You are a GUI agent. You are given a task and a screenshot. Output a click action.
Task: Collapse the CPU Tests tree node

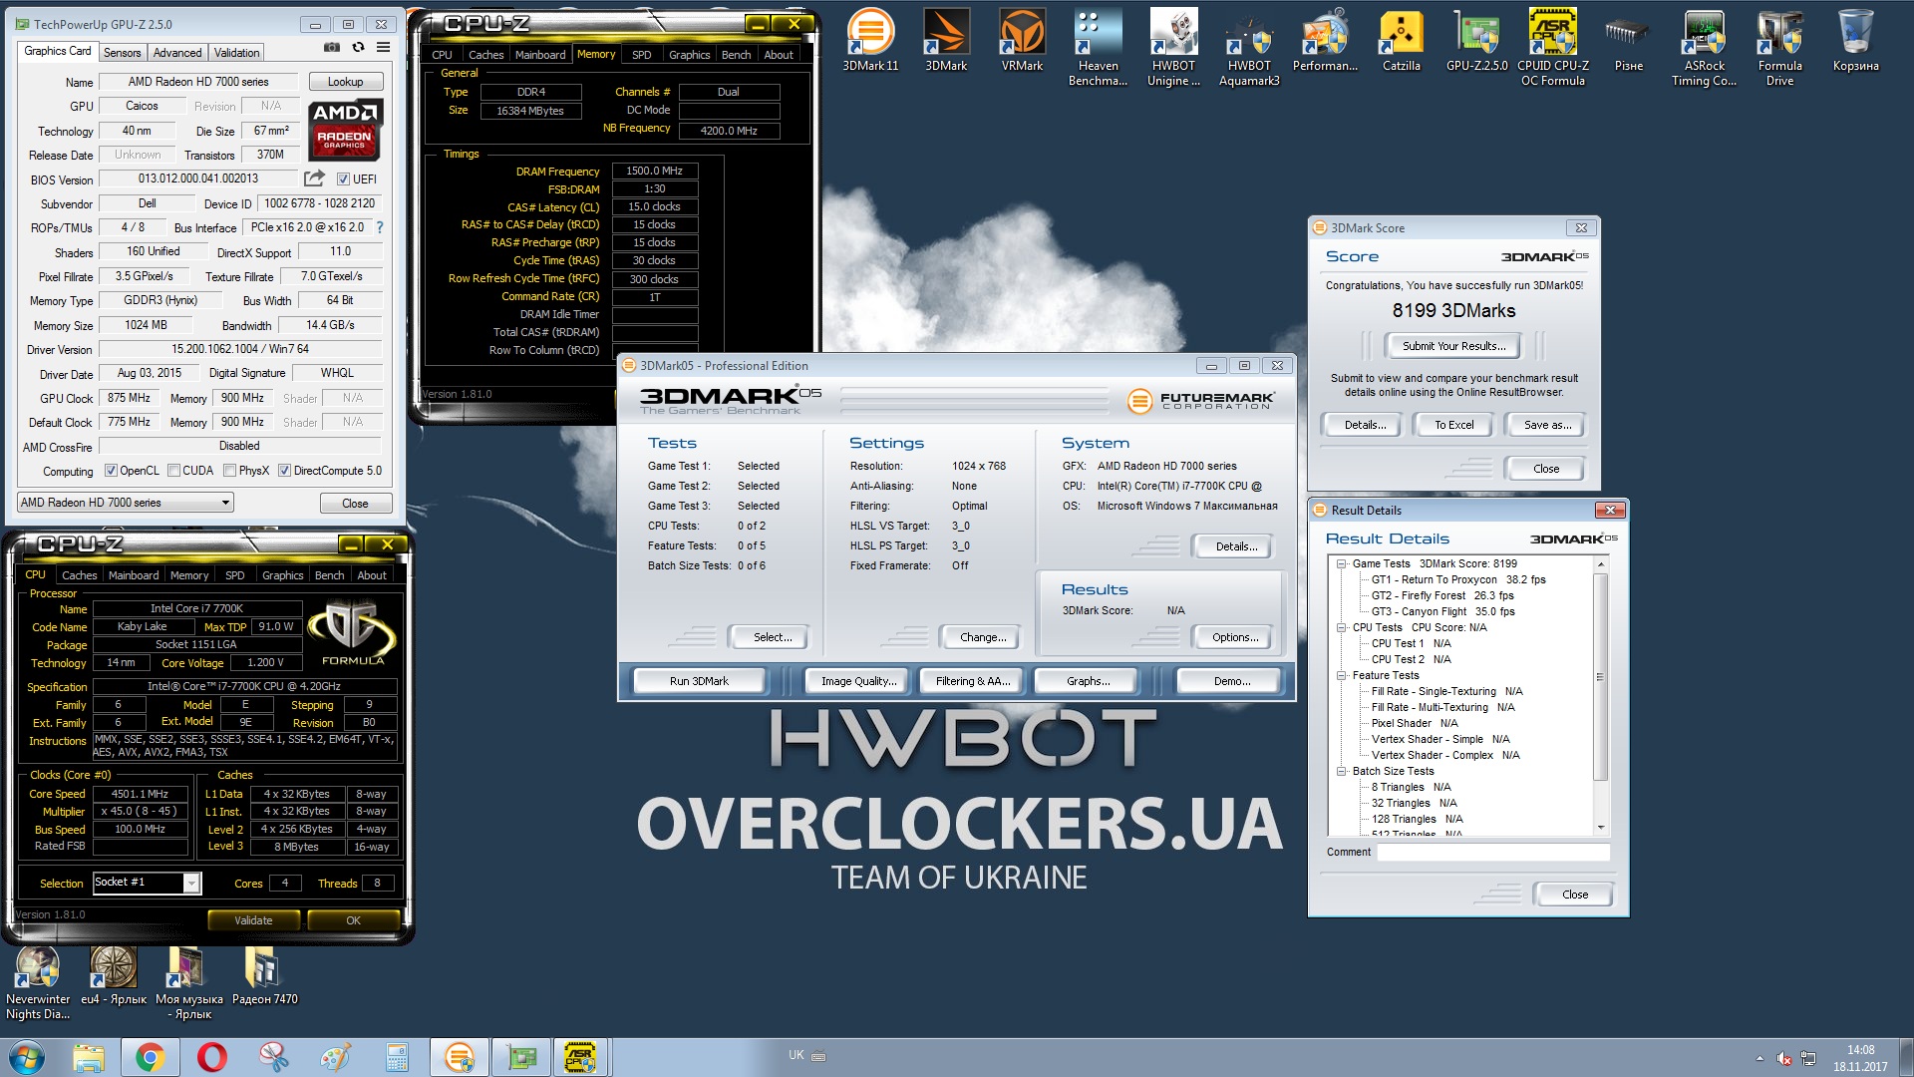tap(1342, 627)
